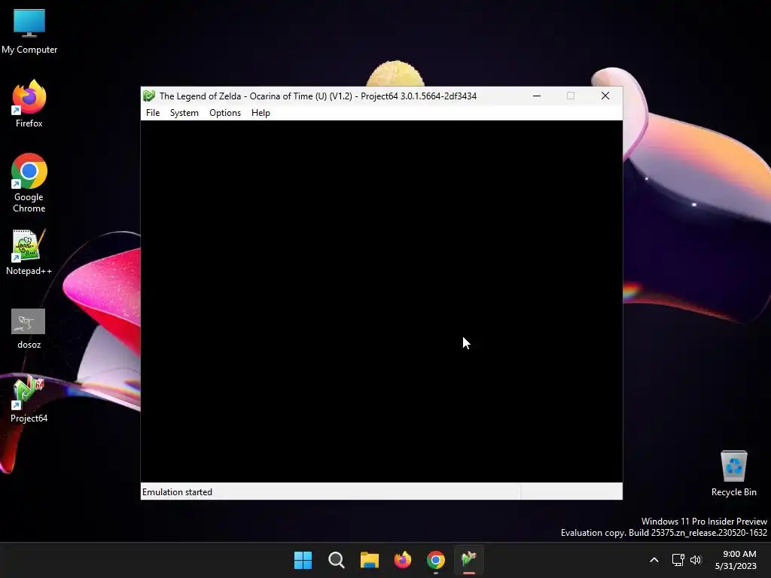
Task: Expand the hidden system tray icons chevron
Action: click(x=654, y=560)
